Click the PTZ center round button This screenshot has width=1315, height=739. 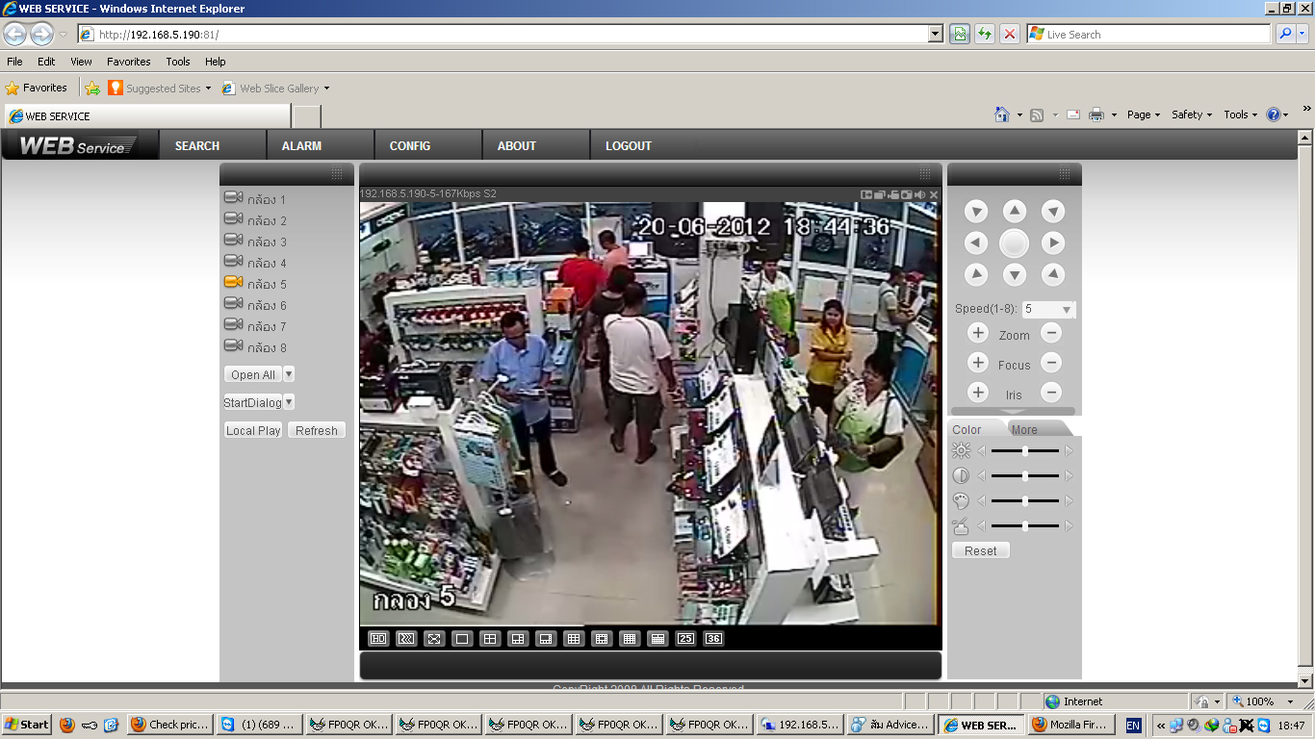point(1015,243)
